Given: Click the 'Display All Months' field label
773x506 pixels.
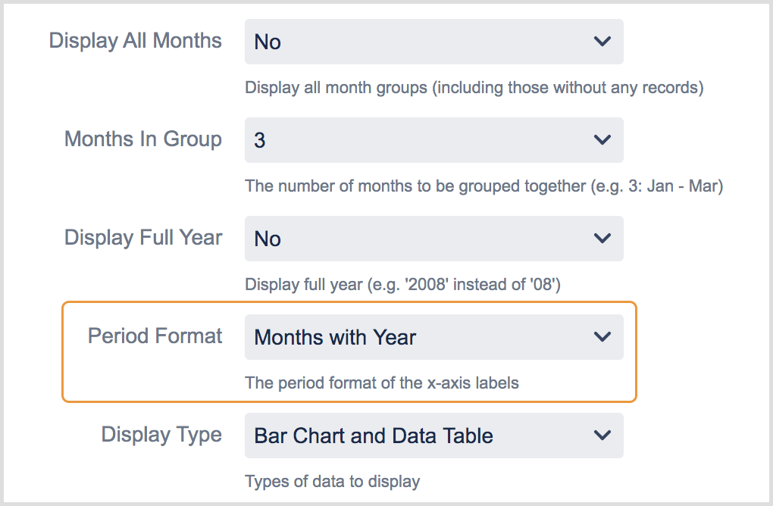Looking at the screenshot, I should [135, 41].
